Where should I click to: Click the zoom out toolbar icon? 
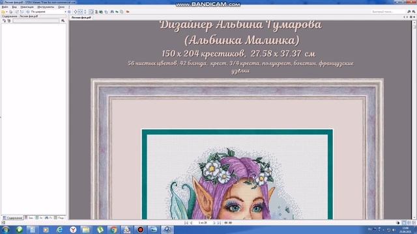[28, 12]
